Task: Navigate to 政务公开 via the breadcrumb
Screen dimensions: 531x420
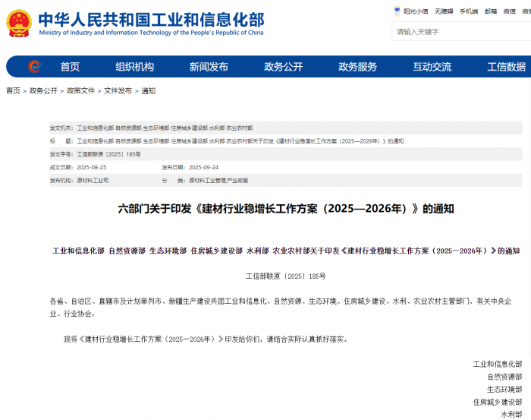Action: (x=43, y=90)
